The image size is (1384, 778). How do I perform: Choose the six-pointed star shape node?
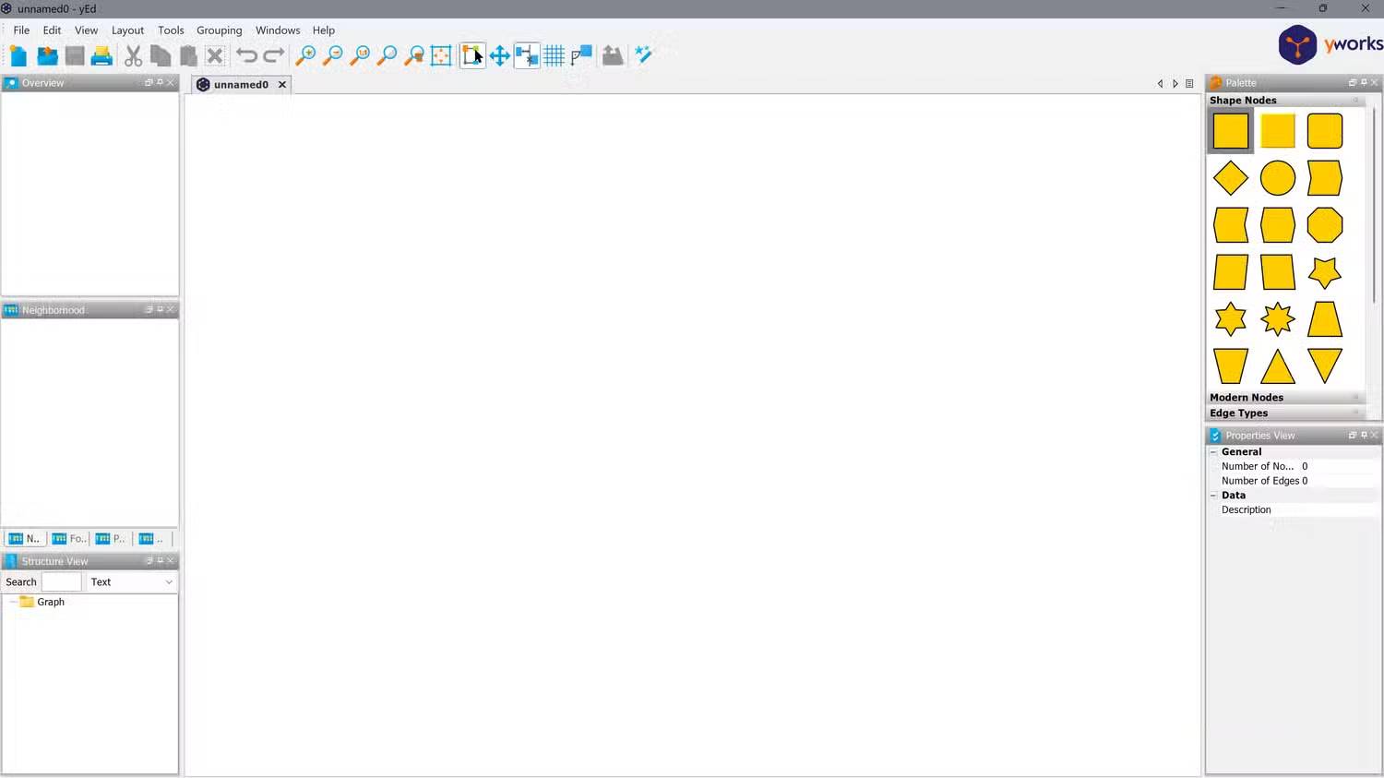[x=1231, y=319]
